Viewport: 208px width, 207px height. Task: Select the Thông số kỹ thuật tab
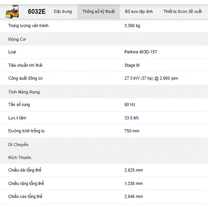99,12
